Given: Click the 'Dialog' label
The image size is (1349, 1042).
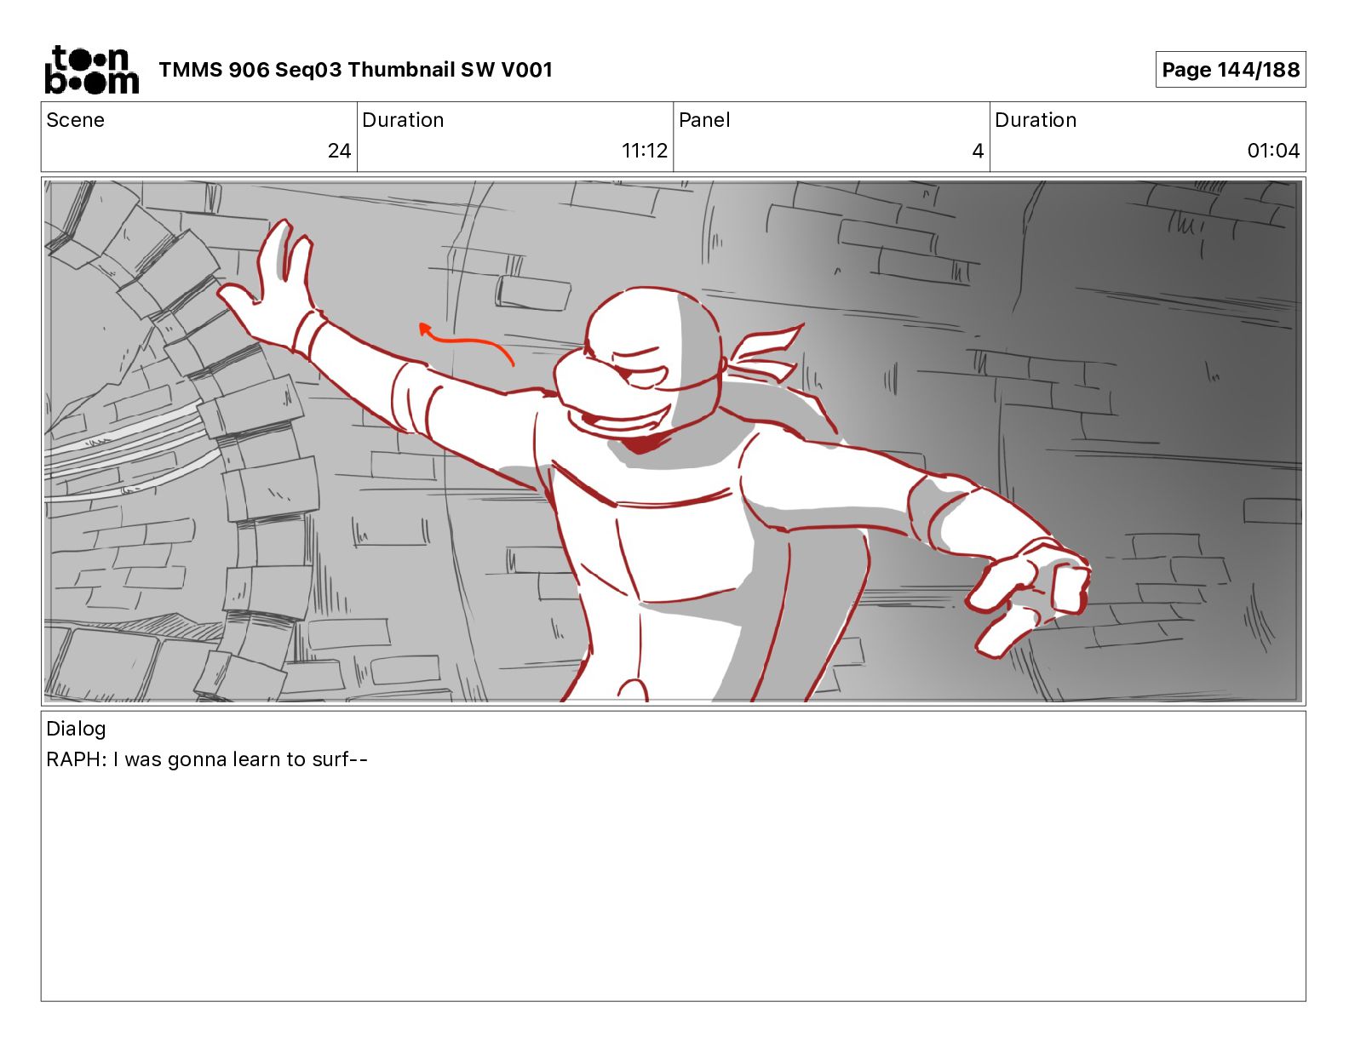Looking at the screenshot, I should coord(76,729).
